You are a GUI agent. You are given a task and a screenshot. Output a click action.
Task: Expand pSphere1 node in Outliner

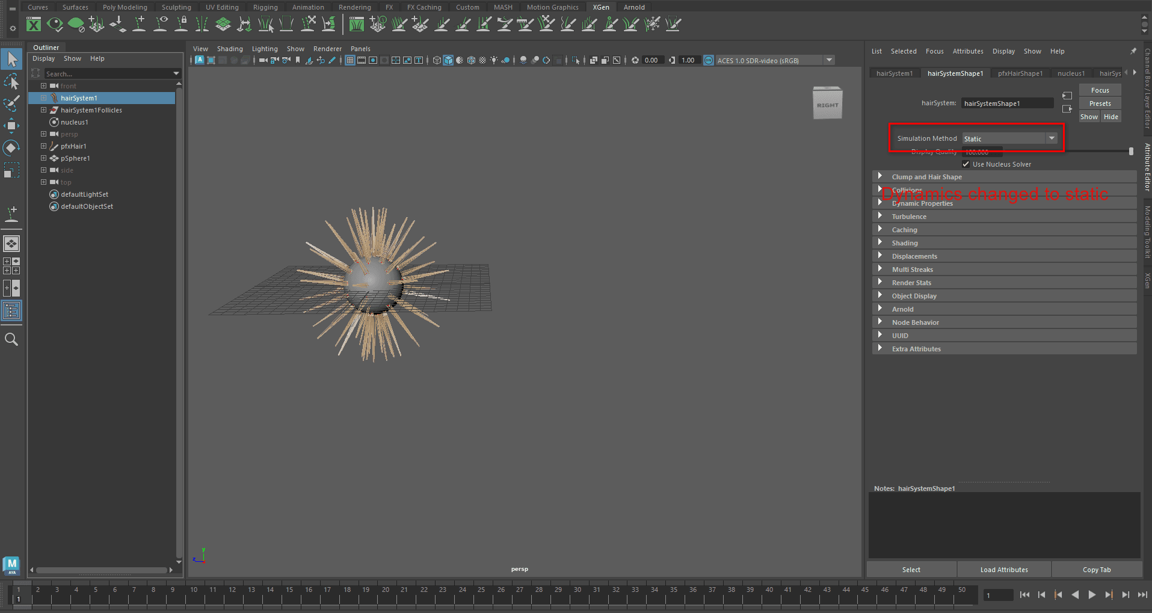pos(43,158)
